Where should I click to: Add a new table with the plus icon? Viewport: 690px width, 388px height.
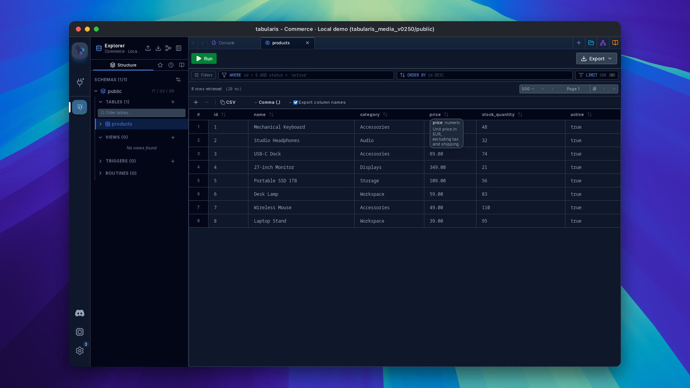(173, 102)
